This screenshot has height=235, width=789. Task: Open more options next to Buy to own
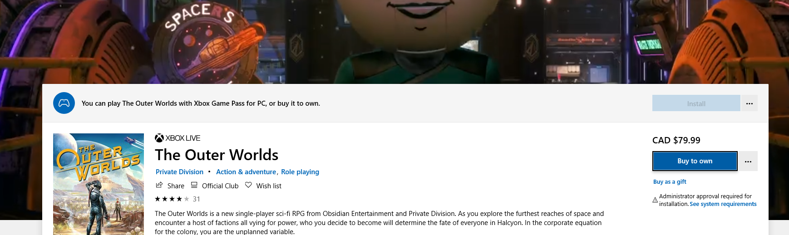pyautogui.click(x=748, y=161)
